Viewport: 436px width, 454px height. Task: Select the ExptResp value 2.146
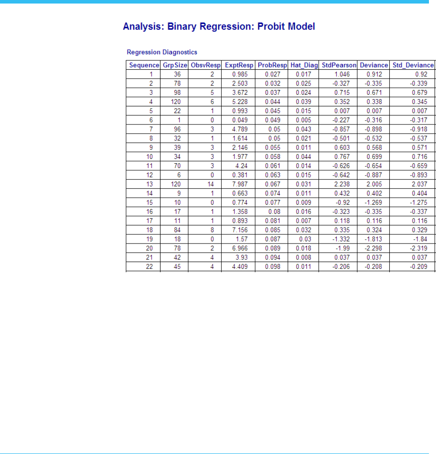point(240,148)
